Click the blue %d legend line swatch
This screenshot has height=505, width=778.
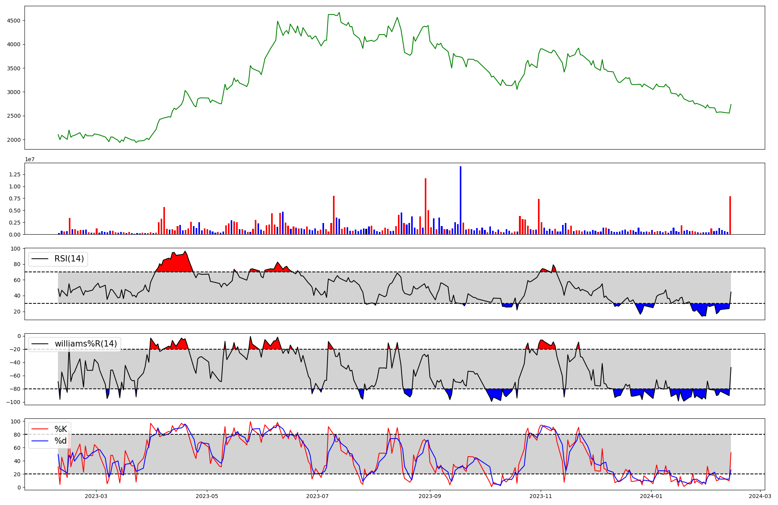(x=40, y=441)
